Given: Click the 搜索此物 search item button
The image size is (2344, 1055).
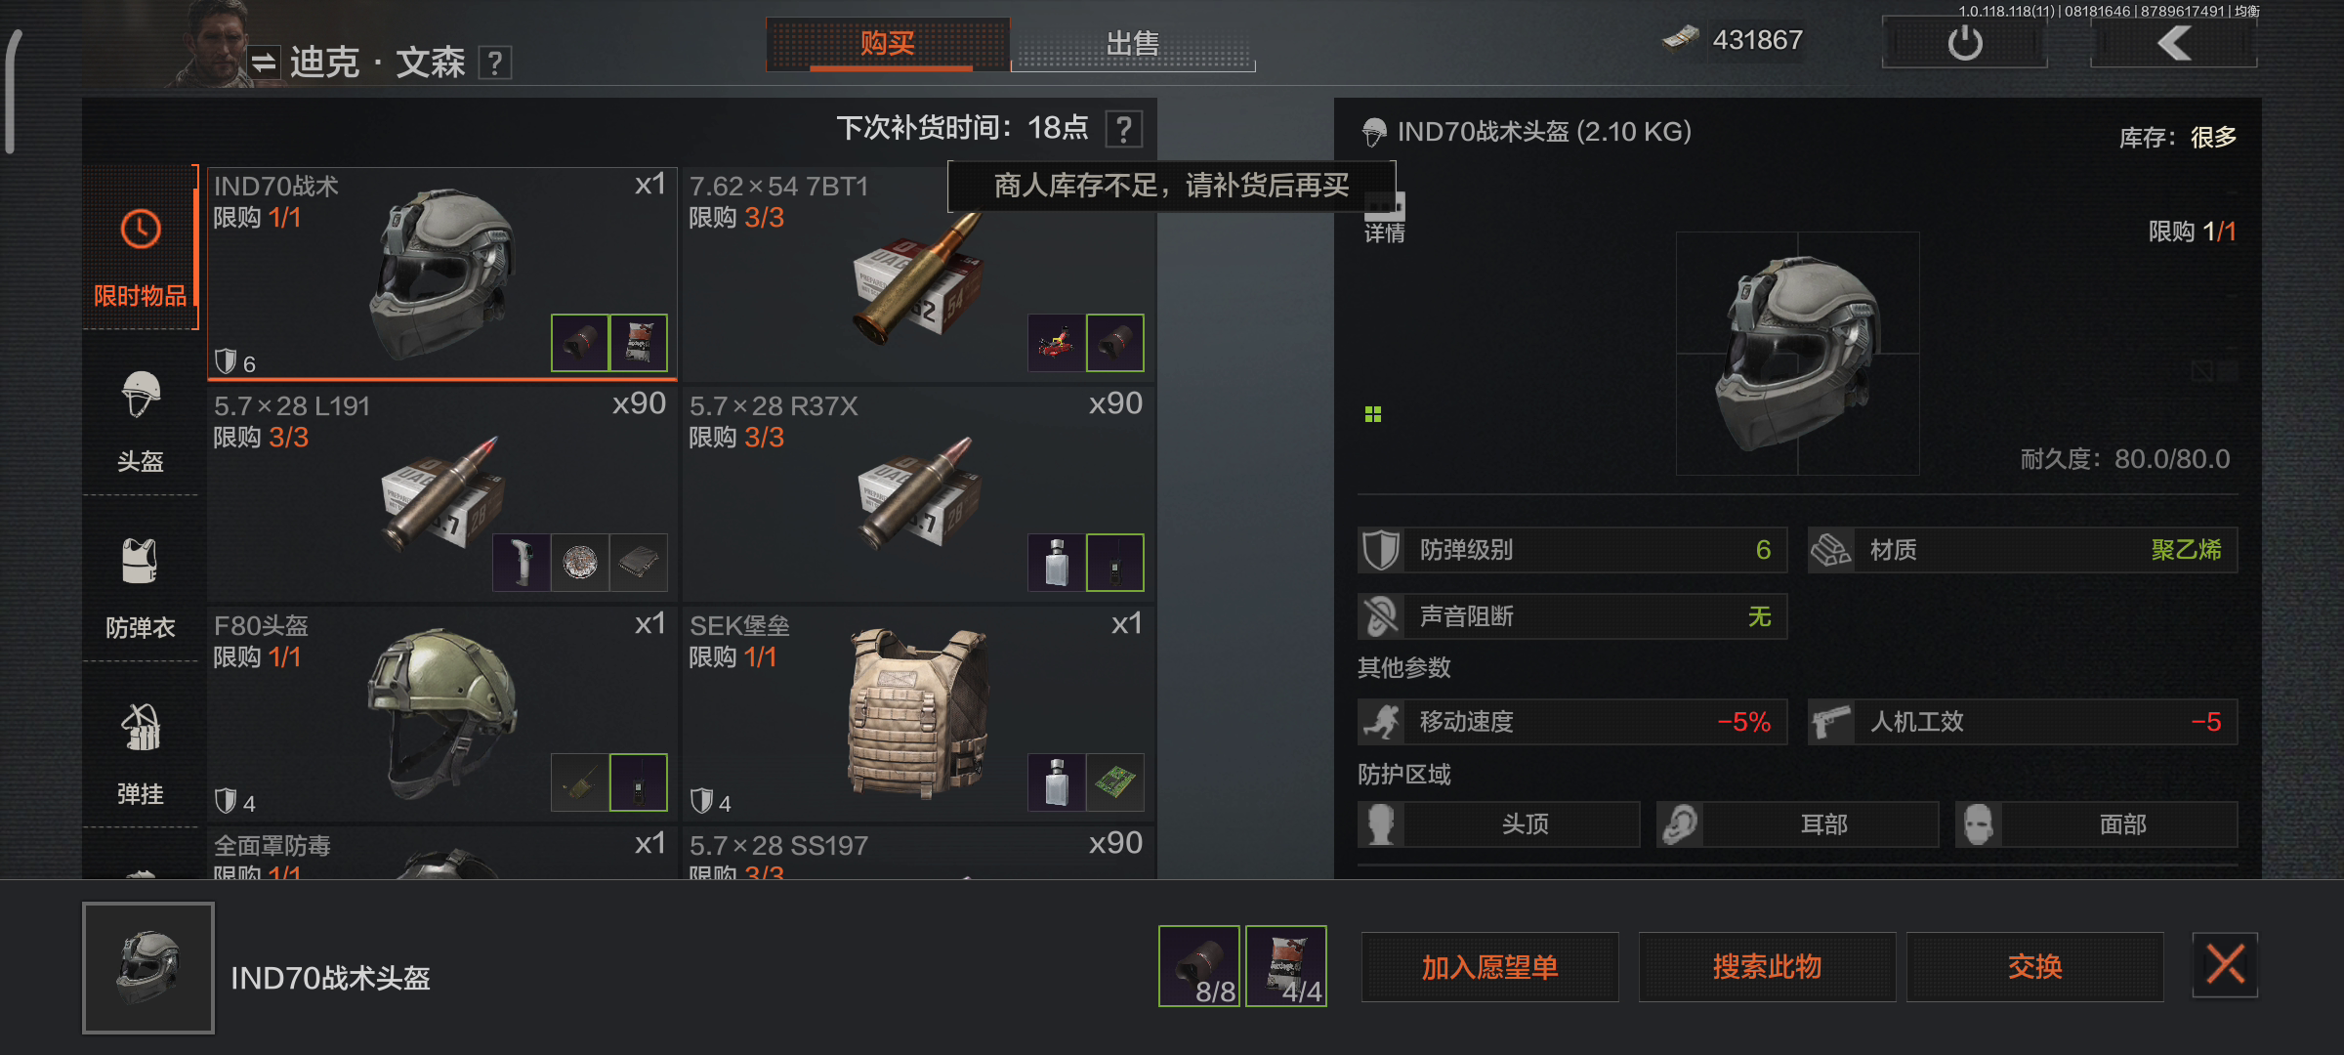Looking at the screenshot, I should pos(1767,967).
